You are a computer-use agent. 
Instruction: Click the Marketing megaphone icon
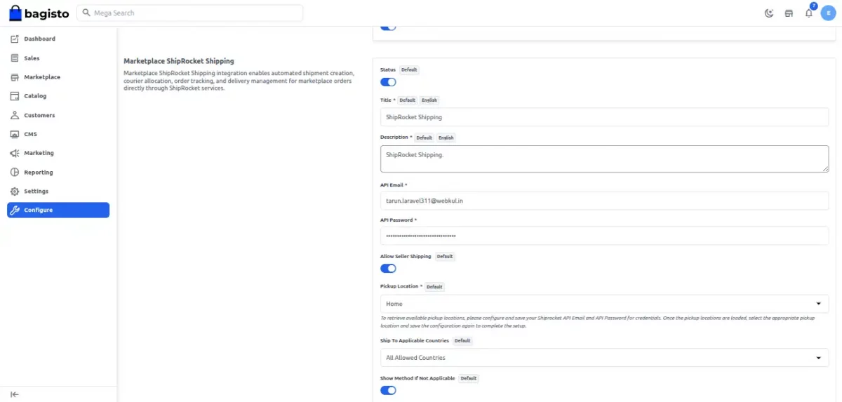[x=15, y=153]
